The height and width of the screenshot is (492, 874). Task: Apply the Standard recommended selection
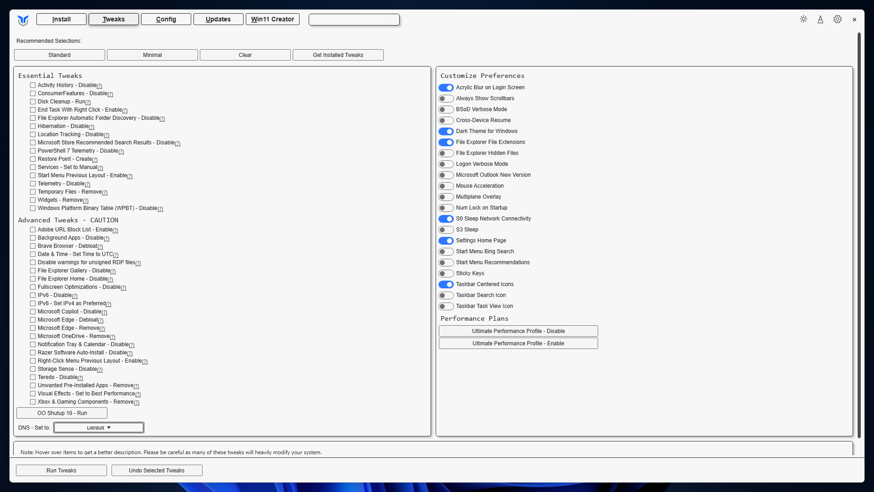60,55
